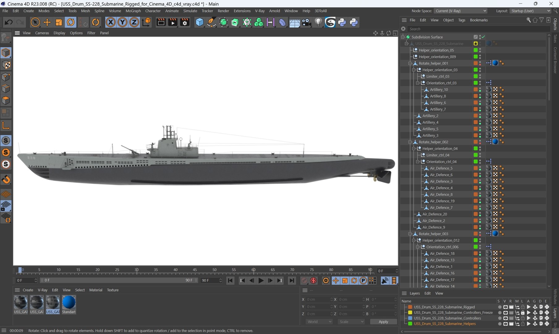Click the Snap magnet icon
The image size is (559, 334).
tap(6, 179)
